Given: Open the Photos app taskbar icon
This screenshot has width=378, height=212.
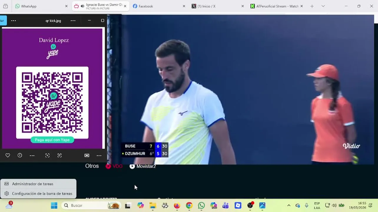Looking at the screenshot, I should (x=262, y=206).
